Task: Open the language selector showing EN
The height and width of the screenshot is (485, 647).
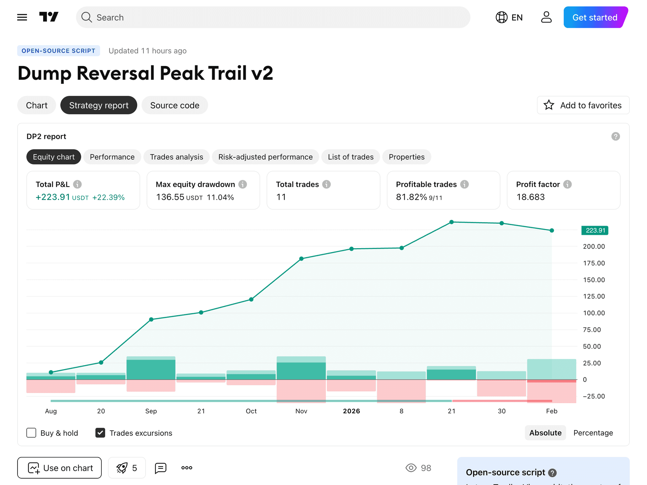Action: (509, 17)
